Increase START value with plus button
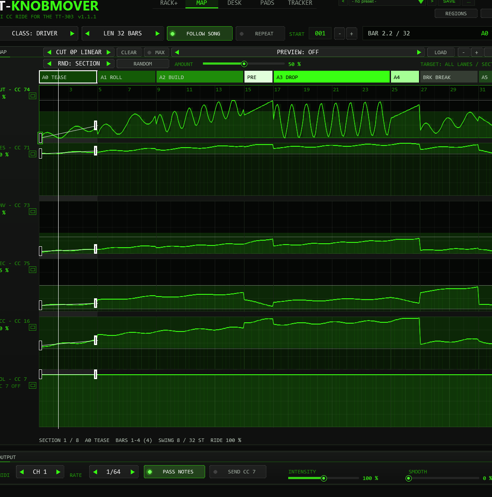Image resolution: width=492 pixels, height=497 pixels. 351,34
